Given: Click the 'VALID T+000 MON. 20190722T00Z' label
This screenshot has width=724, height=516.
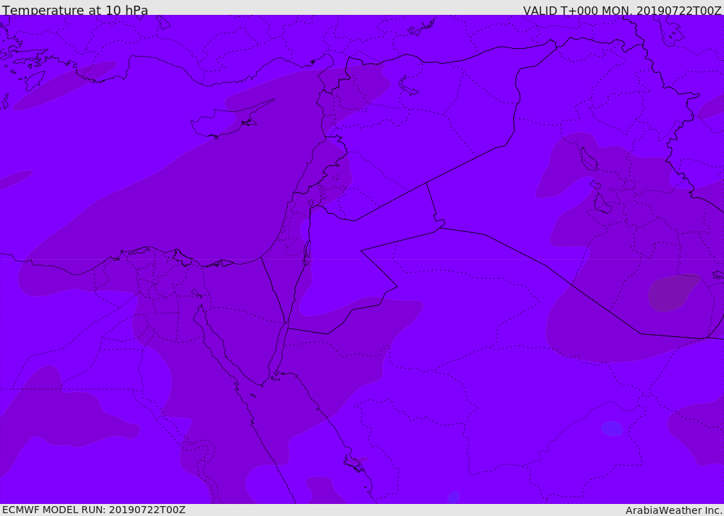Looking at the screenshot, I should (x=622, y=10).
